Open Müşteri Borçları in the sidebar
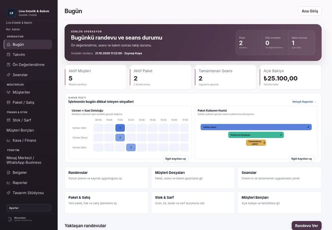Screen dimensions: 332x230 (x=28, y=130)
